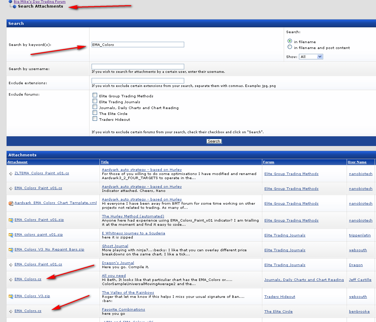
Task: Download EMA_Colors_V3_No_Repaint_Bars.zip attachment
Action: (49, 250)
